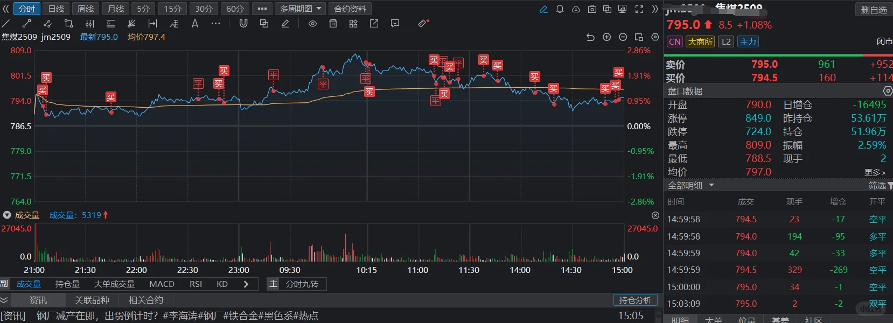Collapse right panel with double-arrow icon
893x323 pixels.
[655, 9]
